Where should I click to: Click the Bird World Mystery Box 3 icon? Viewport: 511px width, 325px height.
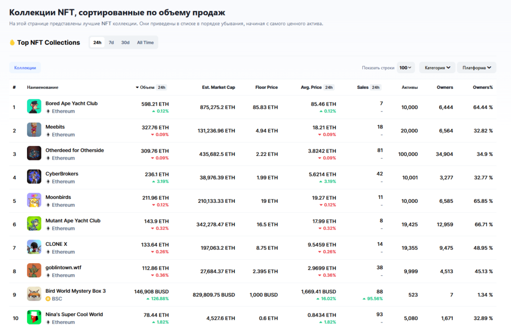[x=34, y=294]
